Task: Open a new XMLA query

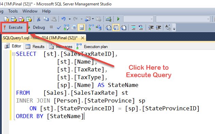Action: (x=29, y=19)
